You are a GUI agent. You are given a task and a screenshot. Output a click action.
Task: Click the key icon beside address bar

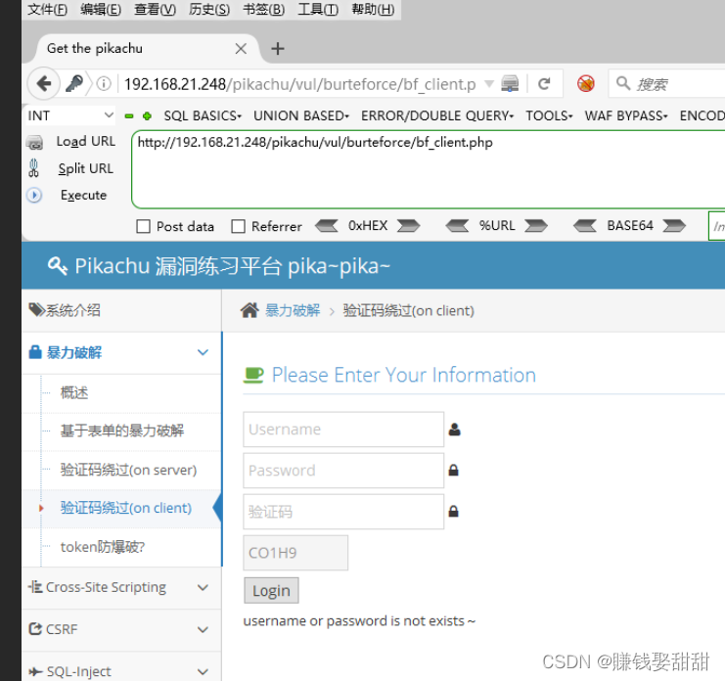[x=74, y=84]
